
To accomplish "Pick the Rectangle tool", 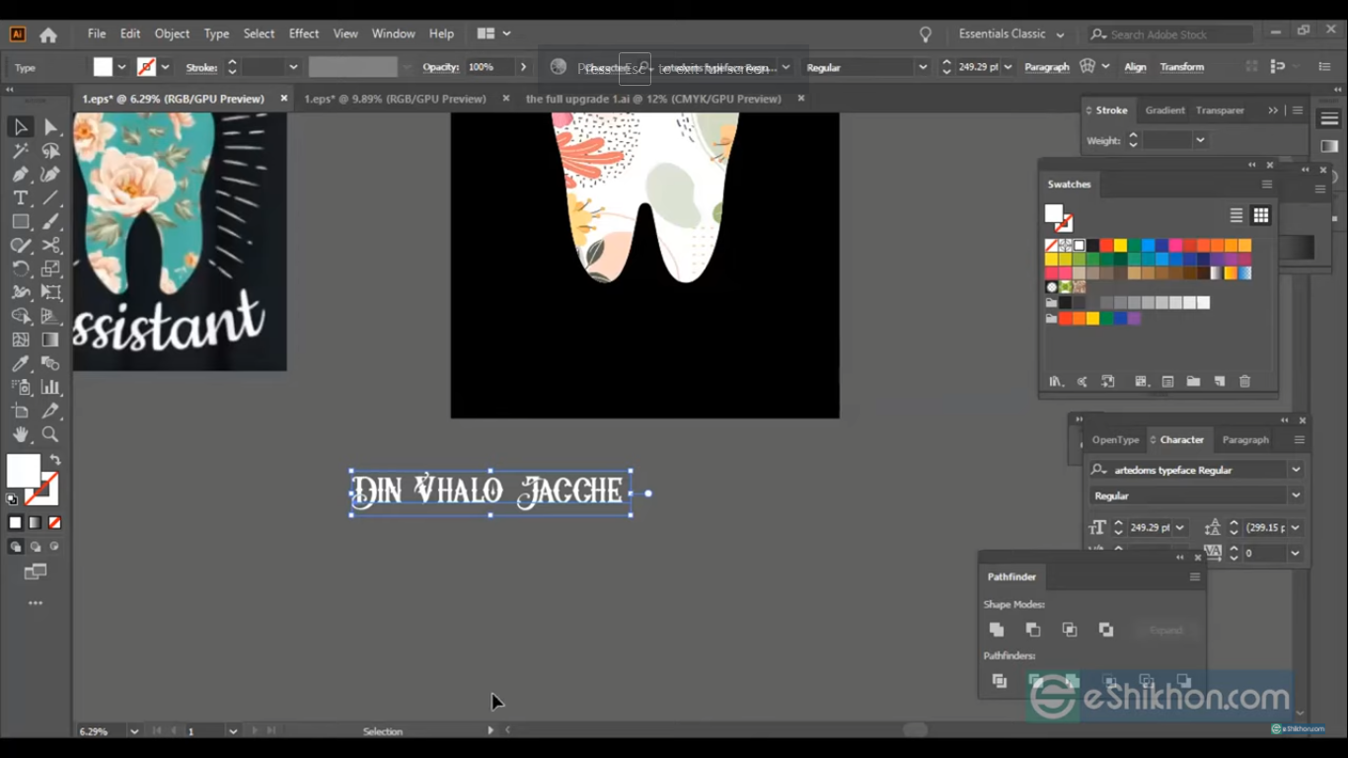I will click(20, 222).
